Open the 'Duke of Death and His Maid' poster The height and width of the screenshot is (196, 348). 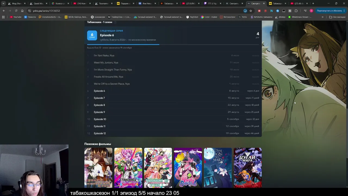(218, 168)
